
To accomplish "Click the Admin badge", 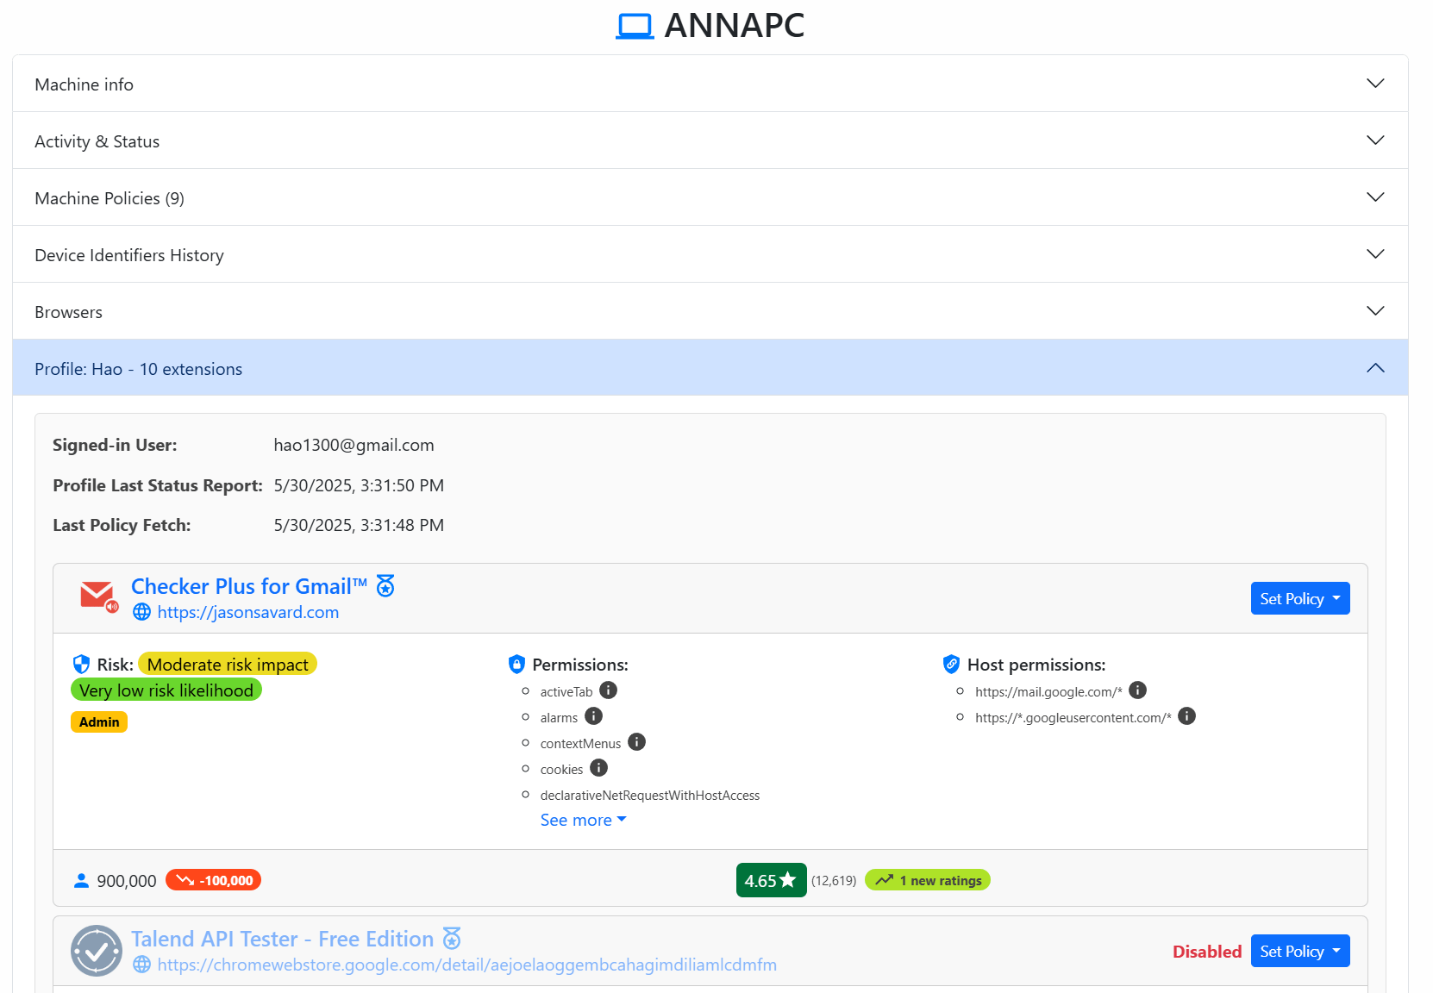I will 99,721.
